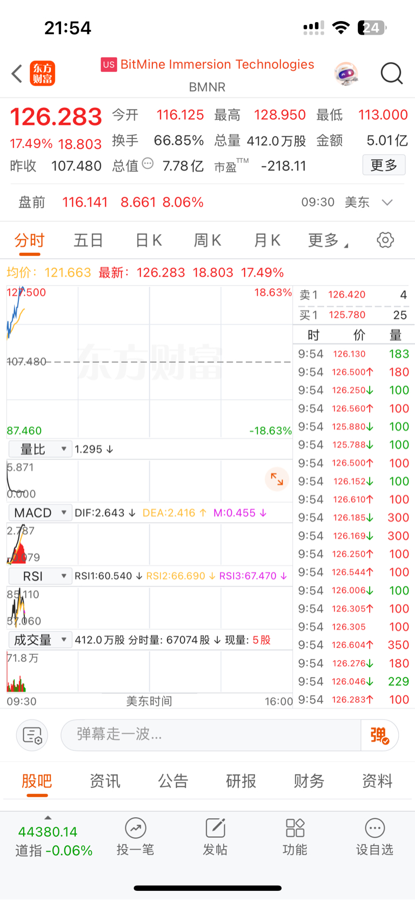Tap the 更多 quote details button

pyautogui.click(x=384, y=165)
